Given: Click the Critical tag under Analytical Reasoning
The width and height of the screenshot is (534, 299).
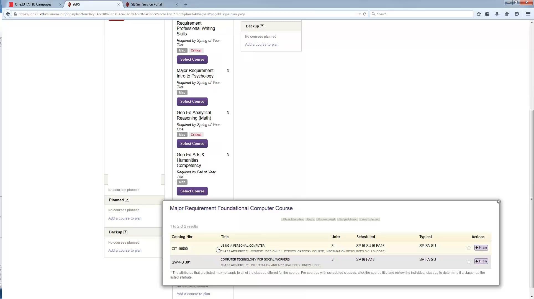Looking at the screenshot, I should (x=196, y=135).
